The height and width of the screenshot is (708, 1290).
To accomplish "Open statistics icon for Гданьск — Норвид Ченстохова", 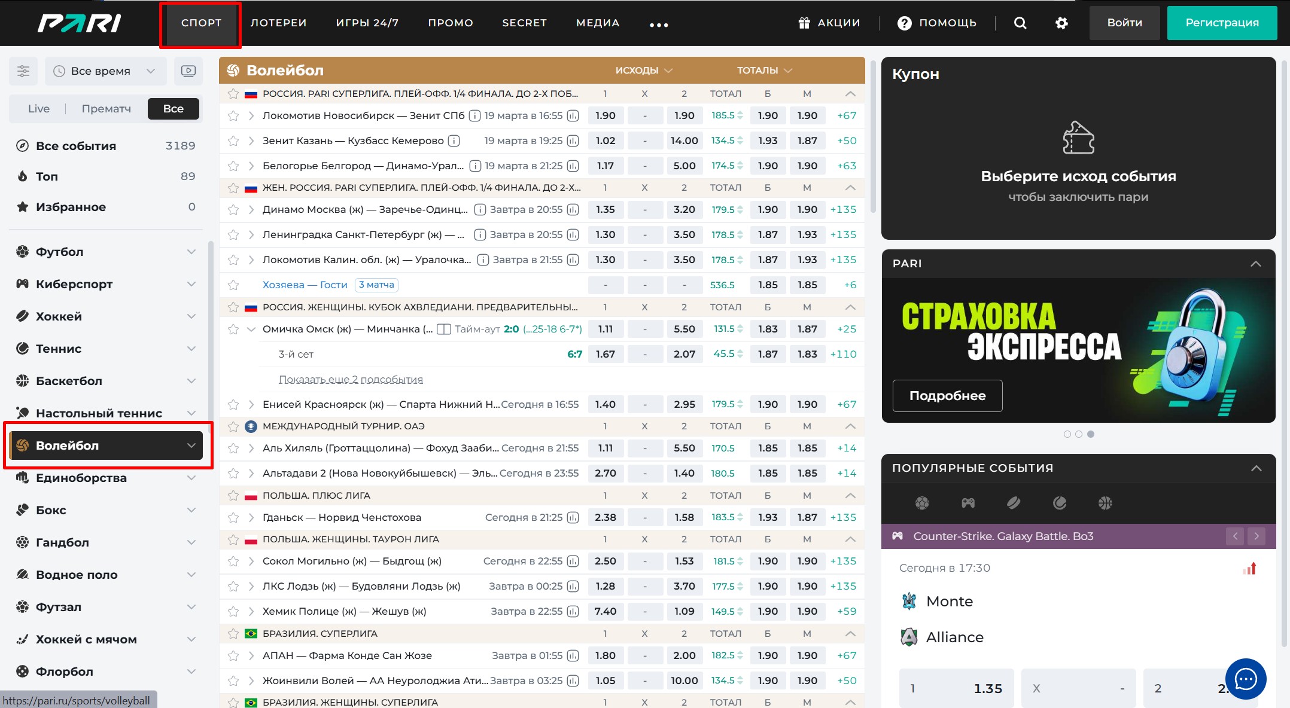I will (573, 517).
